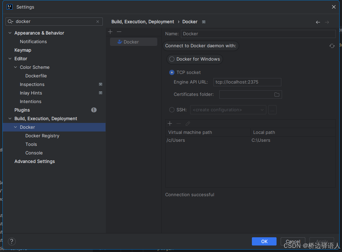Viewport: 342px width, 252px height.
Task: Select the Docker for Windows option
Action: click(x=171, y=59)
